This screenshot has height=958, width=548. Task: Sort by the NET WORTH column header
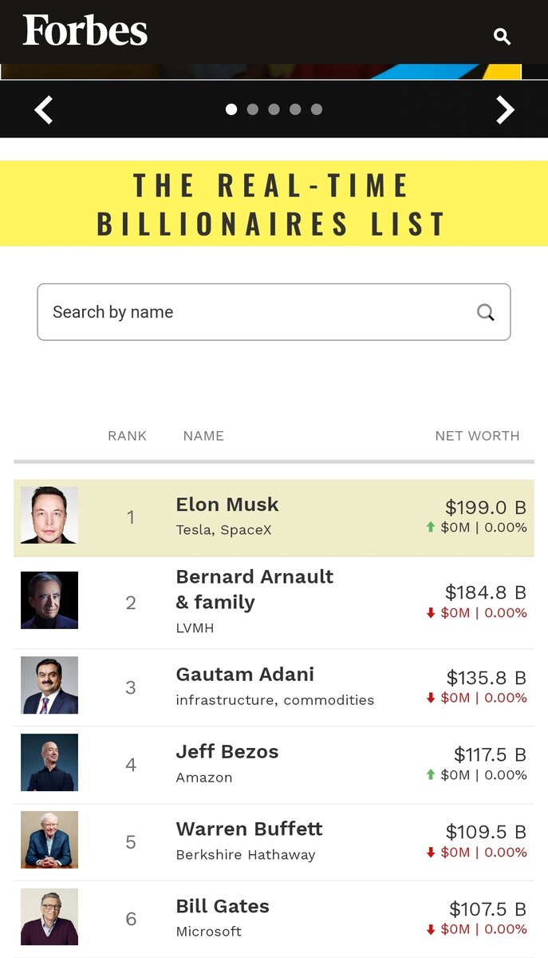[477, 436]
